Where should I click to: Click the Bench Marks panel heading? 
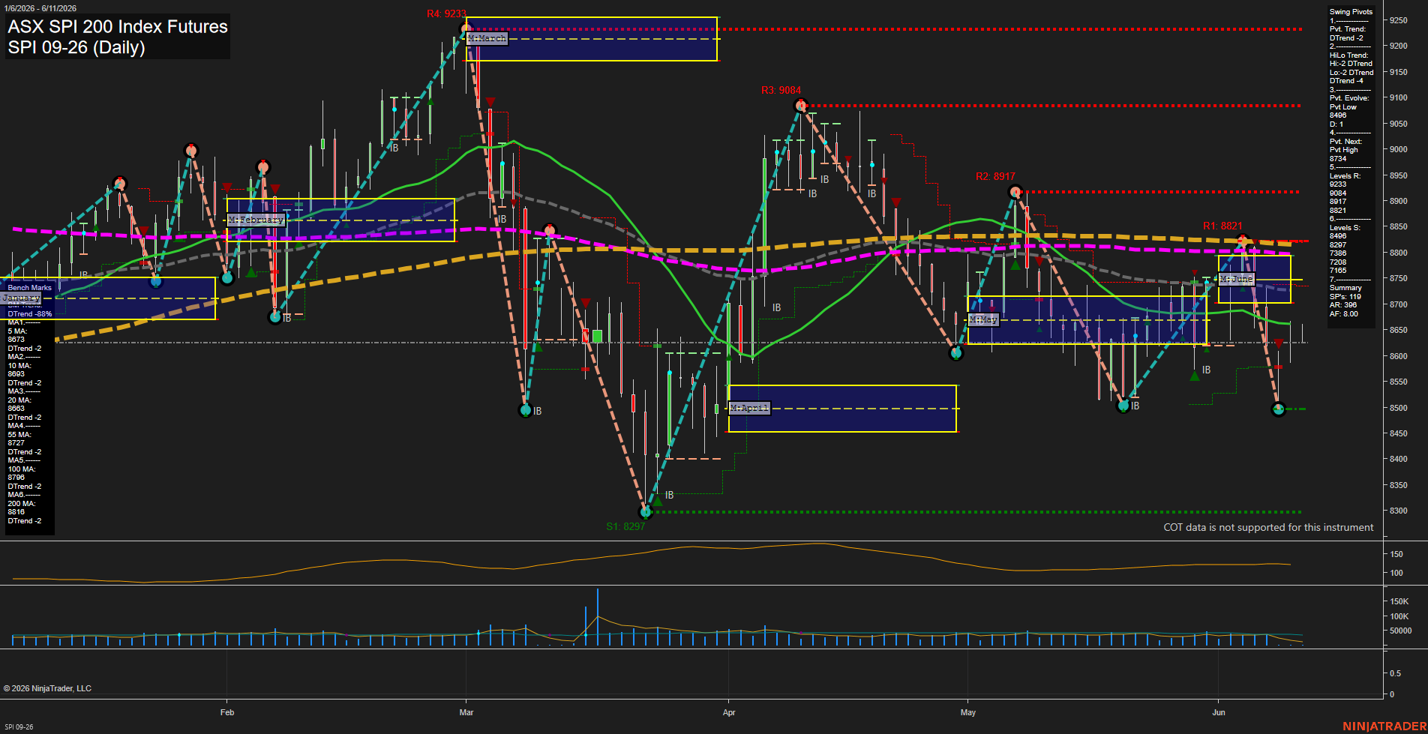tap(30, 288)
